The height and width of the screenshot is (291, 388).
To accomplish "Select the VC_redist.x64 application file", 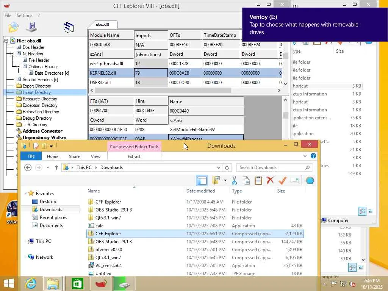I will pos(195,265).
